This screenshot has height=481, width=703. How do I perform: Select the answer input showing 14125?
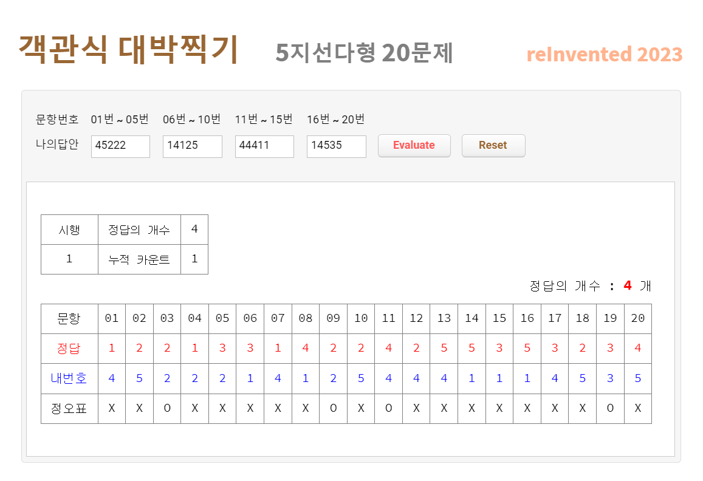[x=192, y=146]
